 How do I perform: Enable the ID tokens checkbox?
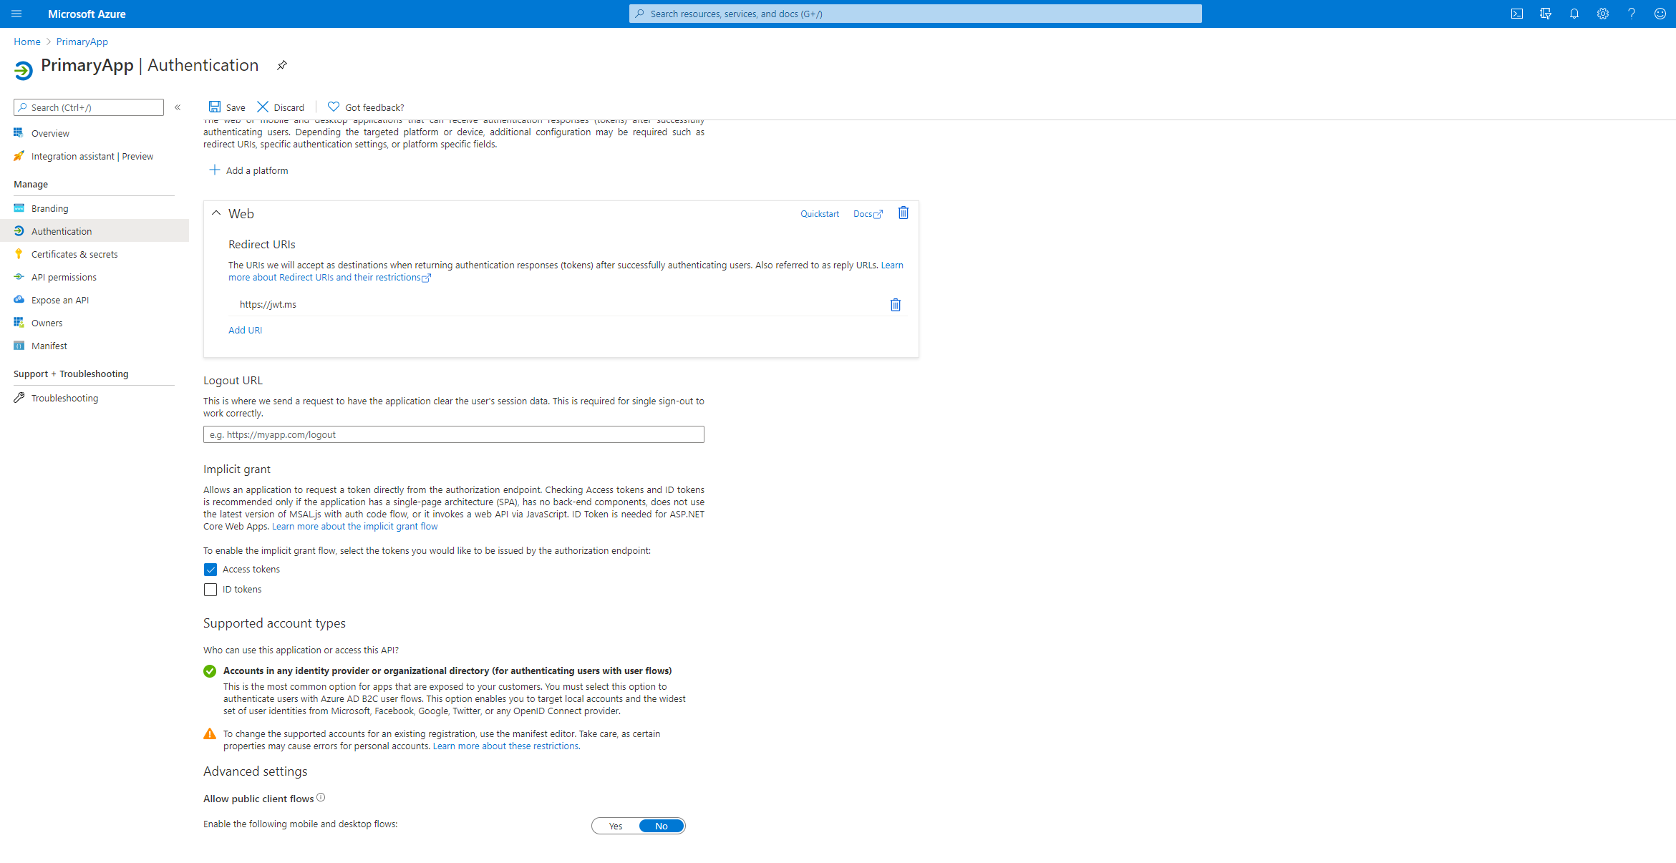point(210,590)
